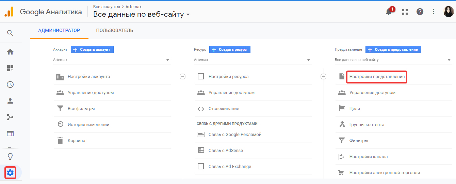Open the user profile avatar
Viewport: 456px width, 184px height.
(x=448, y=12)
